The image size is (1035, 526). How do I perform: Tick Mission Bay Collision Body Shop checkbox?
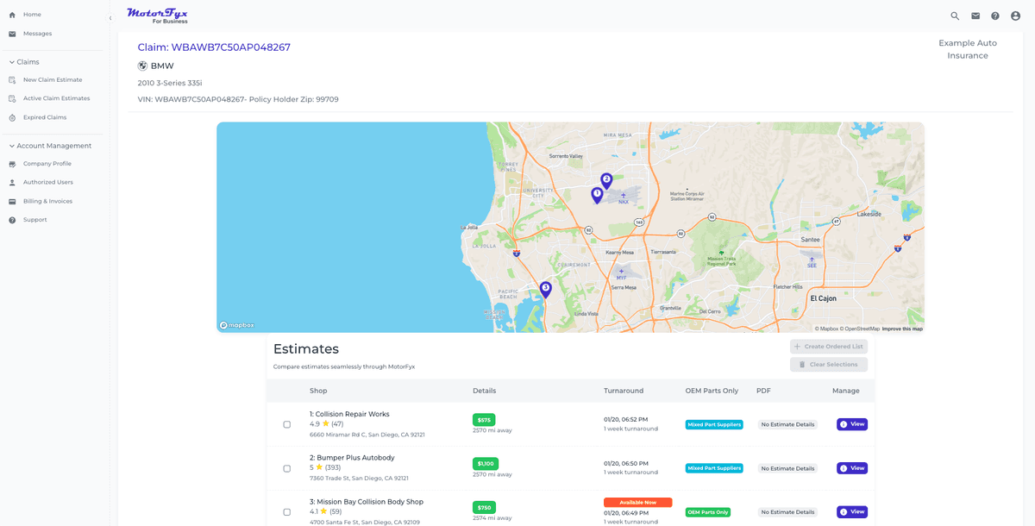tap(287, 512)
